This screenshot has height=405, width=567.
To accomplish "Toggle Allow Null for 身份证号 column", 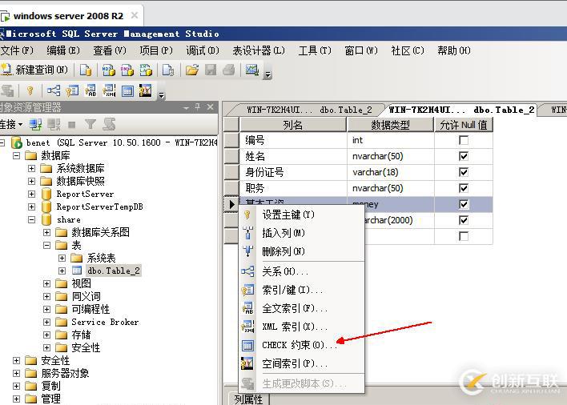I will coord(463,172).
